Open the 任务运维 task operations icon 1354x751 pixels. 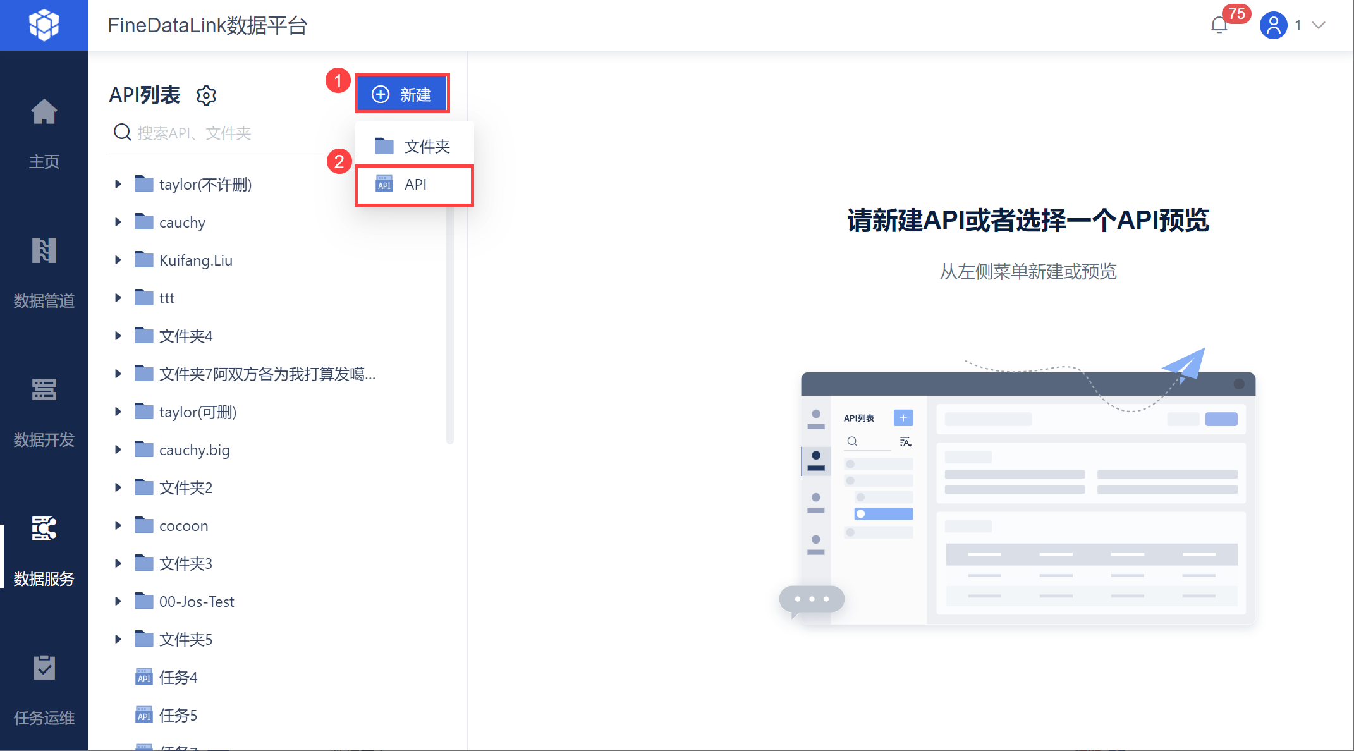click(44, 668)
